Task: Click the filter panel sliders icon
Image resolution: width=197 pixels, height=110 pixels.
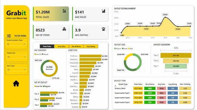Action: pyautogui.click(x=9, y=36)
